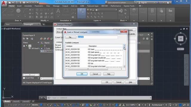This screenshot has height=107, width=191.
Task: Click Delete button in Linetype Manager
Action: (x=130, y=30)
